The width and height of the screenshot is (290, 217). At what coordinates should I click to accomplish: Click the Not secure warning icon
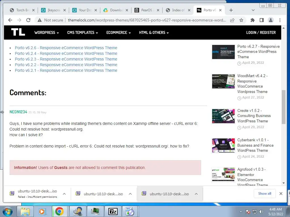coord(40,20)
